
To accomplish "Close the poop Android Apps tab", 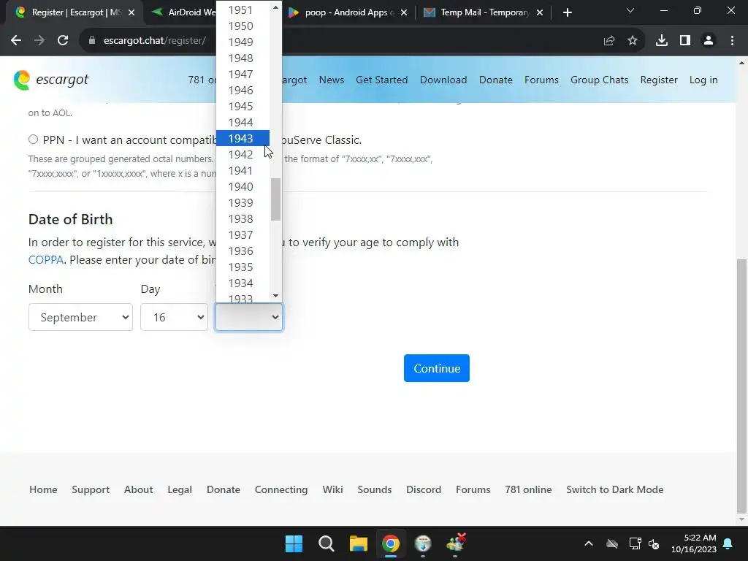I will 403,13.
